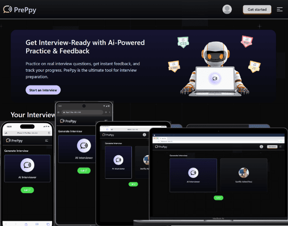
Task: Open the user profile avatar
Action: point(227,9)
